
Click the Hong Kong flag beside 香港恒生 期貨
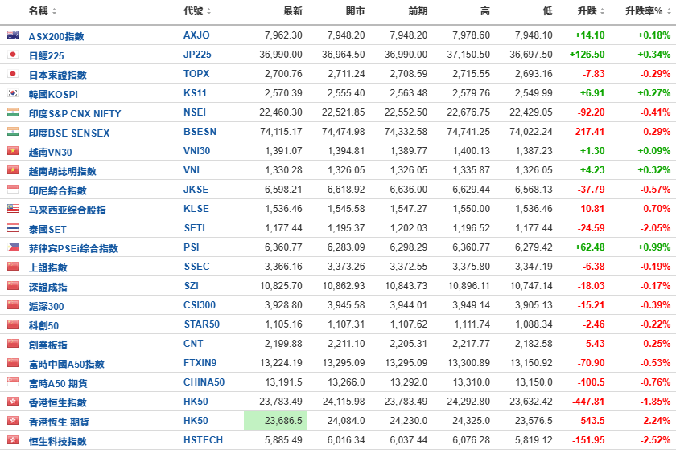tap(13, 421)
